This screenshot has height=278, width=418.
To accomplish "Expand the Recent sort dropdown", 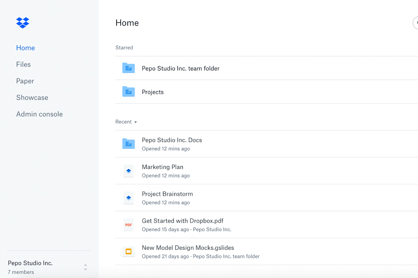I will coord(126,122).
